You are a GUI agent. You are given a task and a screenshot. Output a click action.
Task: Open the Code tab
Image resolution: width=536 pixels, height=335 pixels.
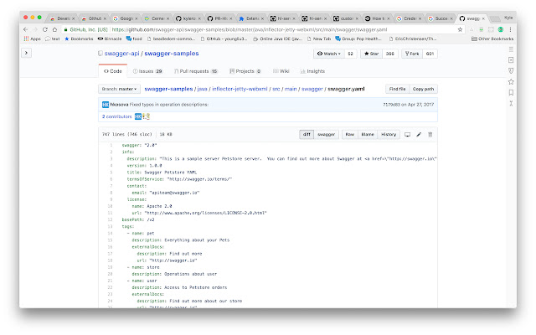(113, 71)
